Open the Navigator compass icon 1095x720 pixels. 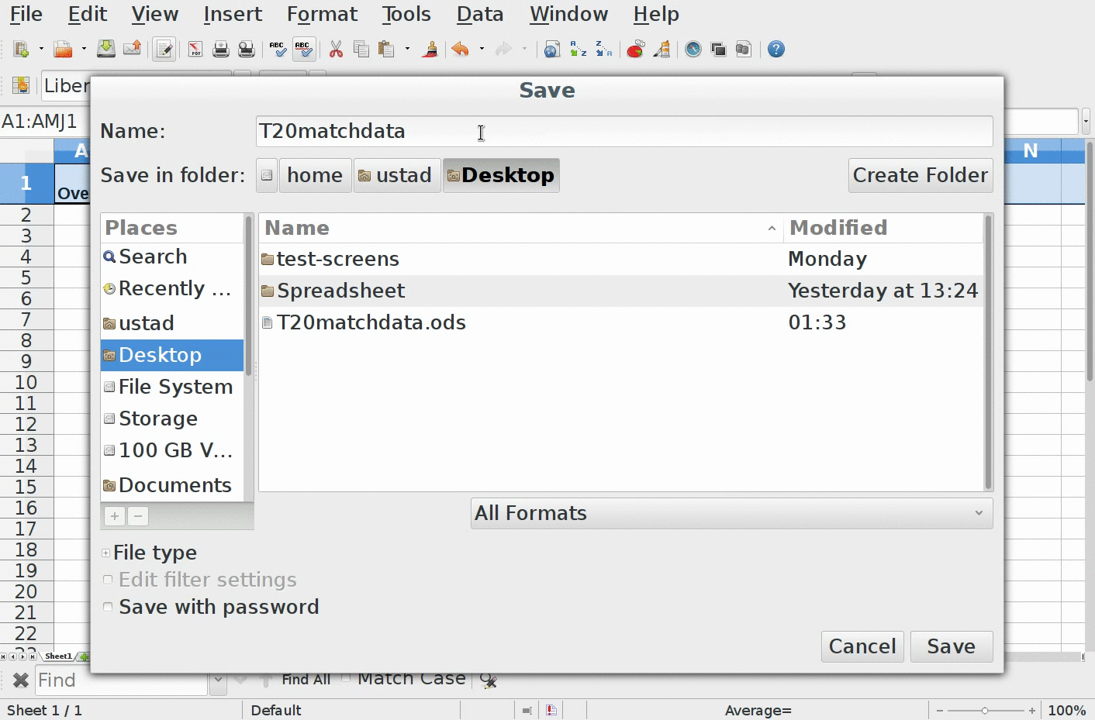click(x=693, y=50)
